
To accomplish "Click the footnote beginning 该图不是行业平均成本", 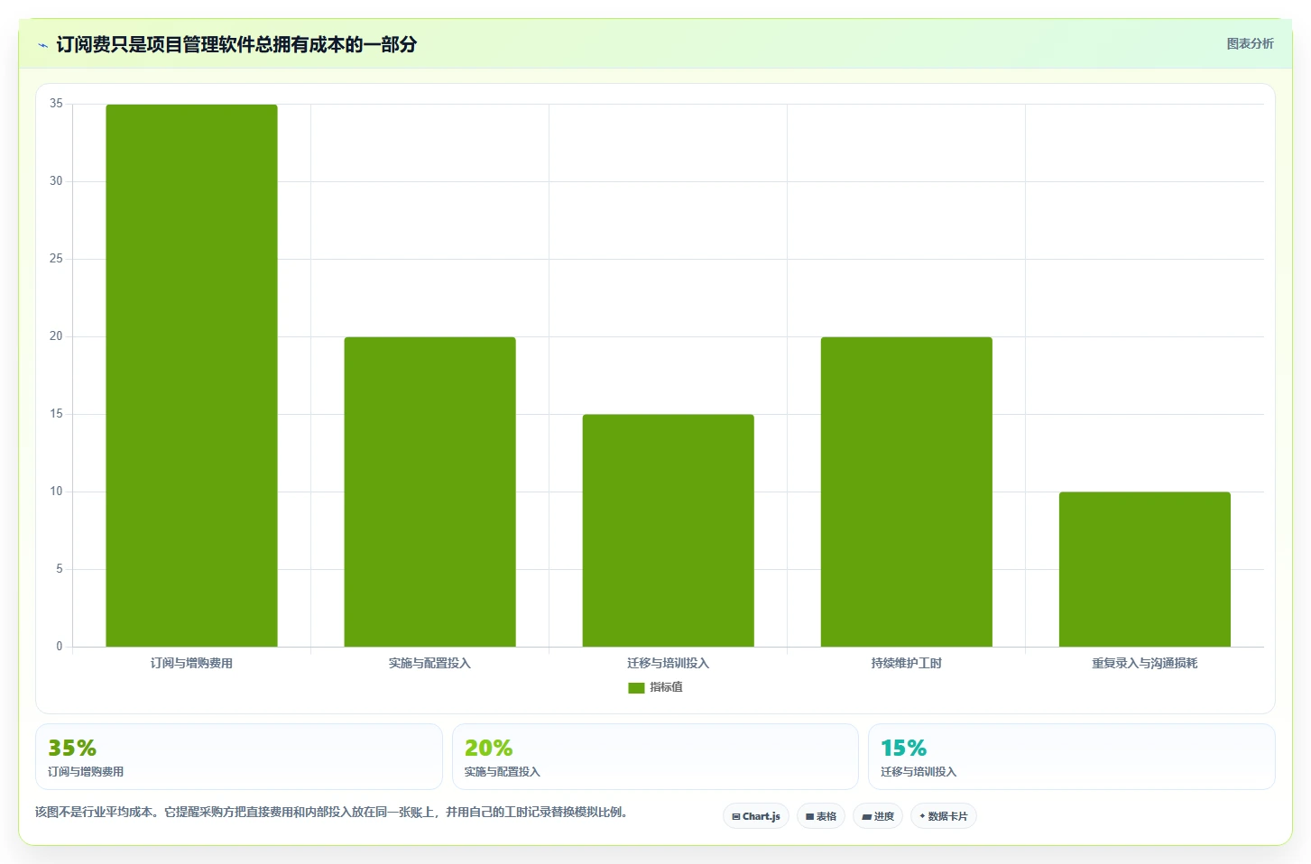I will tap(331, 812).
